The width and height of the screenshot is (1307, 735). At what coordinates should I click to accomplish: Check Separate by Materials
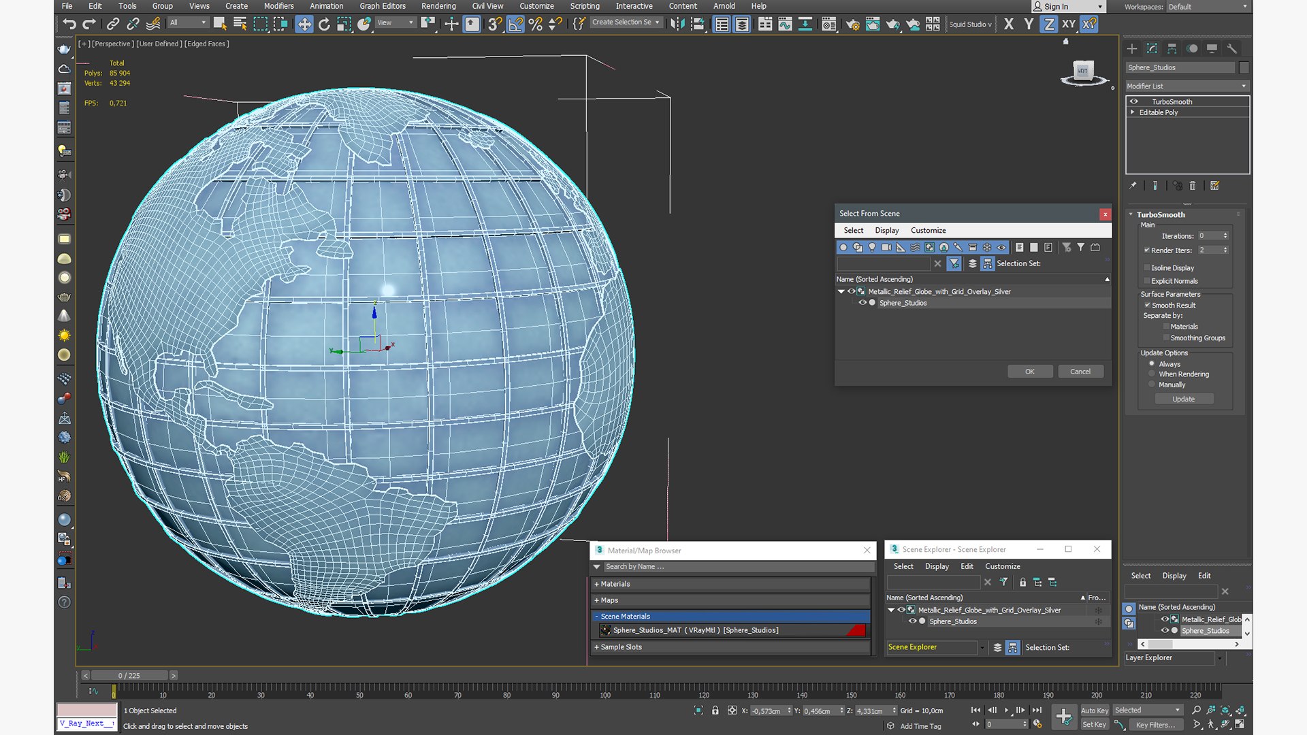pyautogui.click(x=1166, y=327)
